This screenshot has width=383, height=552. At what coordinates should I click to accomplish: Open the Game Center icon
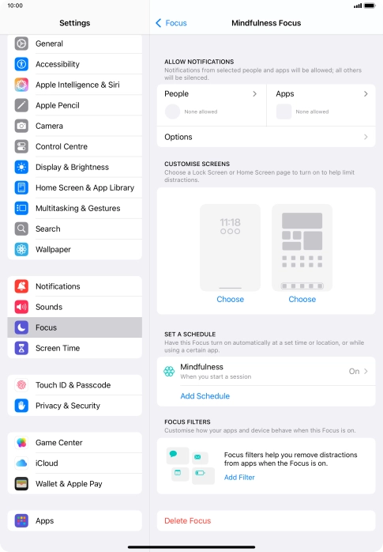coord(21,443)
